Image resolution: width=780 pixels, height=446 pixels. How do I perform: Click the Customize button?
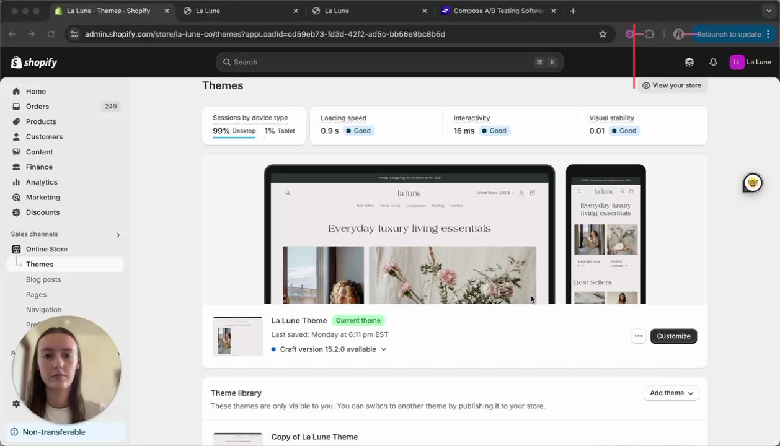(x=673, y=336)
